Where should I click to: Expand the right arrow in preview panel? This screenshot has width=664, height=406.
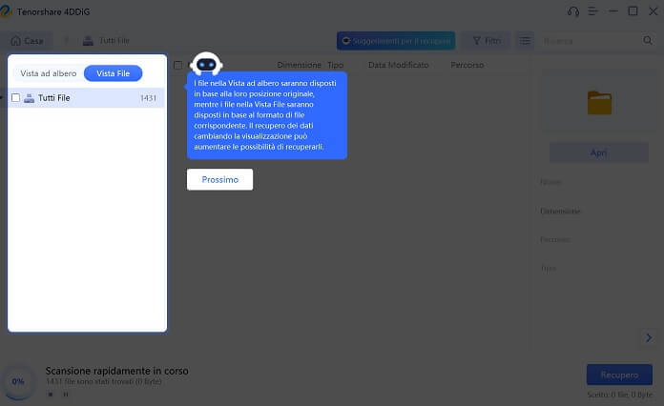649,337
